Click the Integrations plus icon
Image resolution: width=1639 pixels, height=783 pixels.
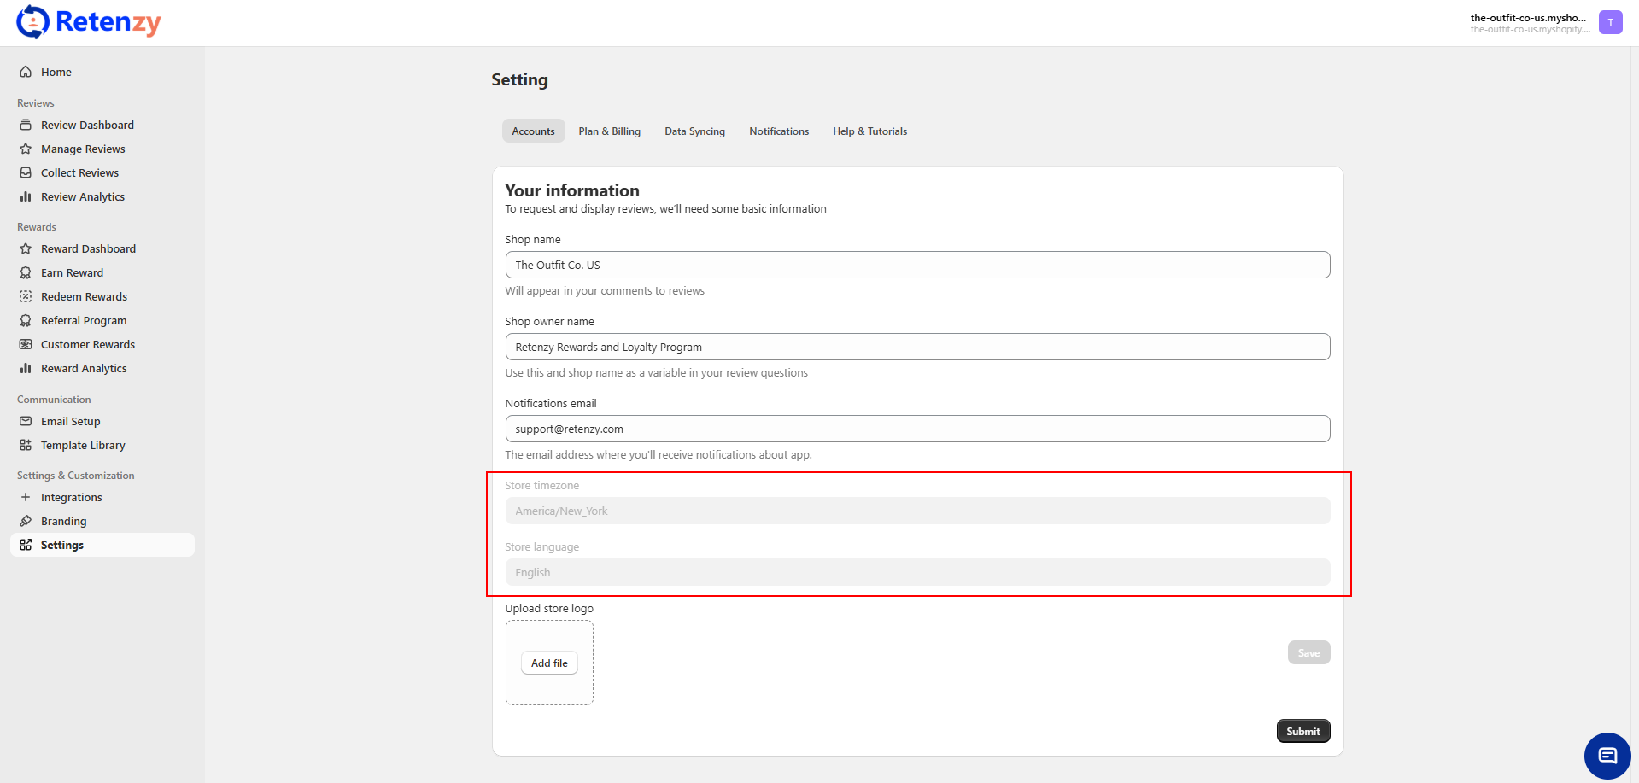(x=26, y=498)
